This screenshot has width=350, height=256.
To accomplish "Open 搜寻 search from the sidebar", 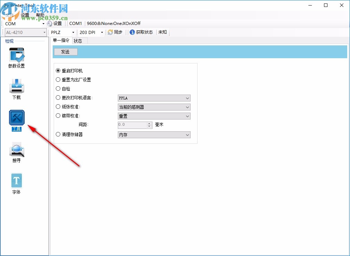I will click(x=16, y=150).
